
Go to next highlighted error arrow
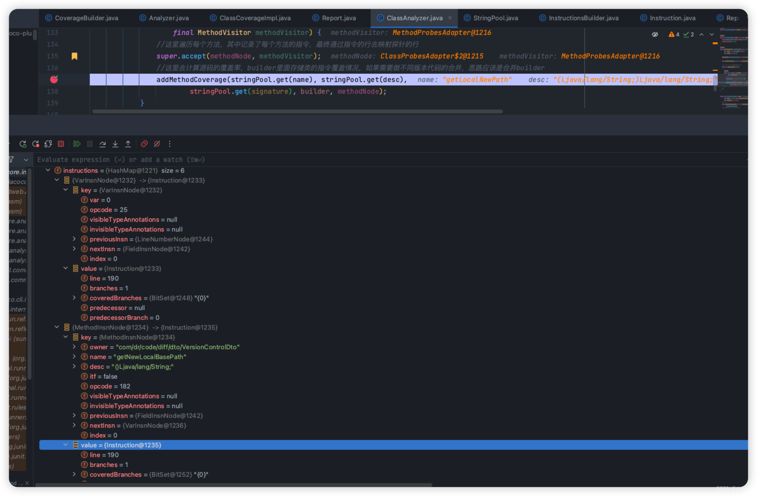coord(712,34)
